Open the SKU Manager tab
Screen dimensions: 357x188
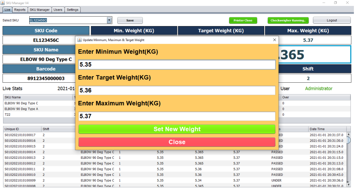pyautogui.click(x=40, y=10)
